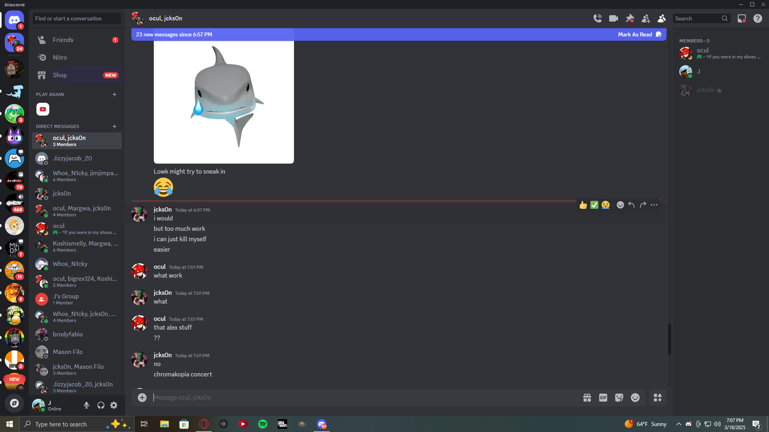Open pinned messages
This screenshot has width=769, height=432.
click(x=630, y=18)
